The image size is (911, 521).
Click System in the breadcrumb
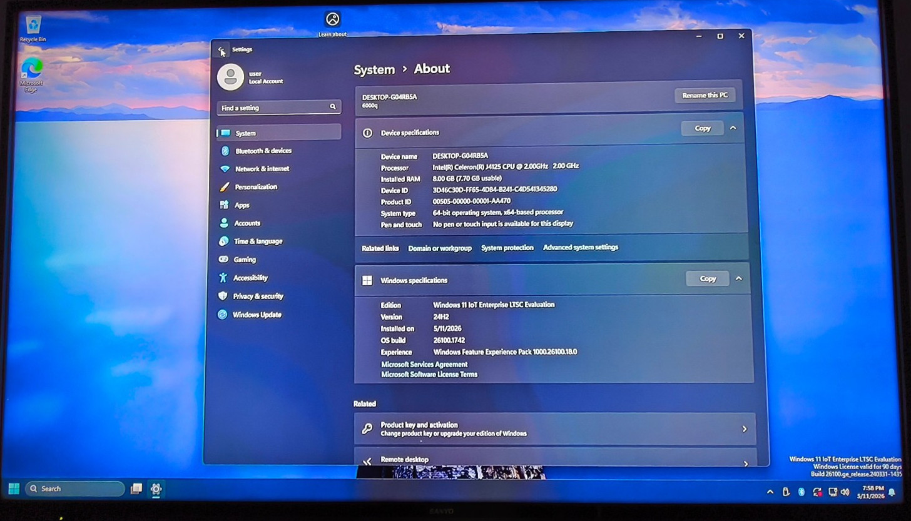(374, 69)
